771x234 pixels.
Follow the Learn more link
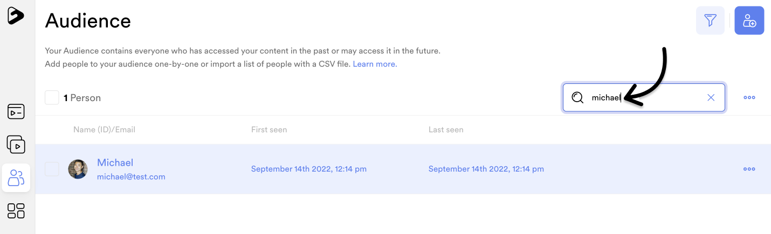pos(375,64)
